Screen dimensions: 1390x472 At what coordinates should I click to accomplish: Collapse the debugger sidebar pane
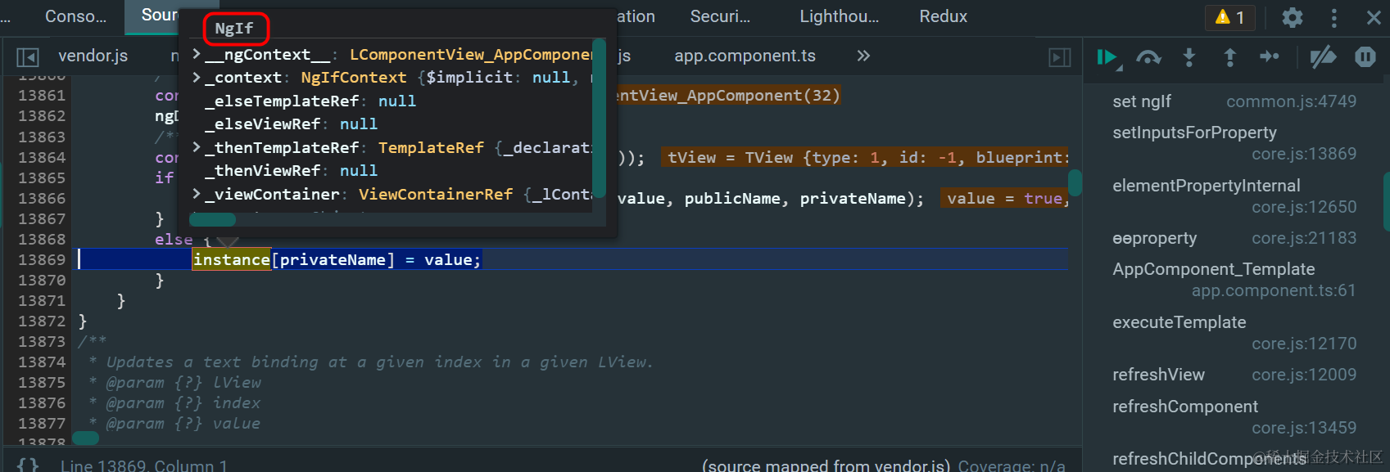click(x=1060, y=56)
